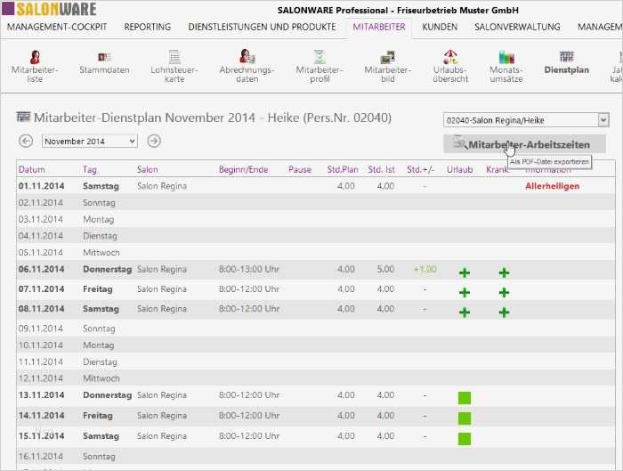Image resolution: width=623 pixels, height=471 pixels.
Task: Select the 15.11.2014 date cell
Action: coord(41,436)
